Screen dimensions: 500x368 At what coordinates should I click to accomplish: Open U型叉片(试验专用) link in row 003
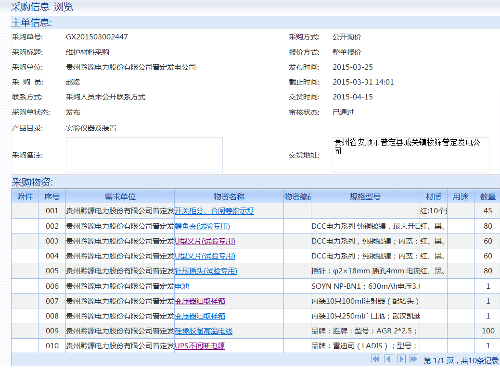[204, 241]
